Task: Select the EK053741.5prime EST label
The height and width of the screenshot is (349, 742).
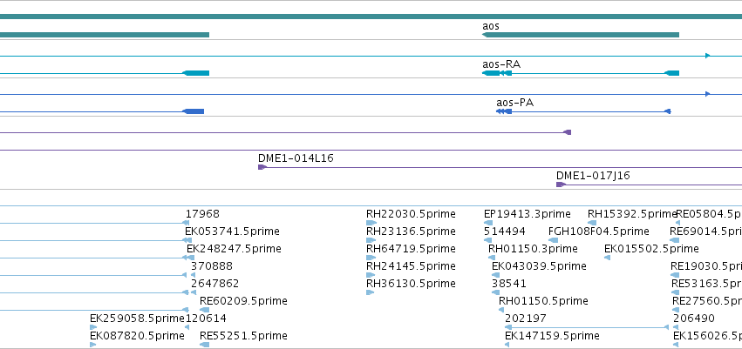Action: [x=232, y=232]
